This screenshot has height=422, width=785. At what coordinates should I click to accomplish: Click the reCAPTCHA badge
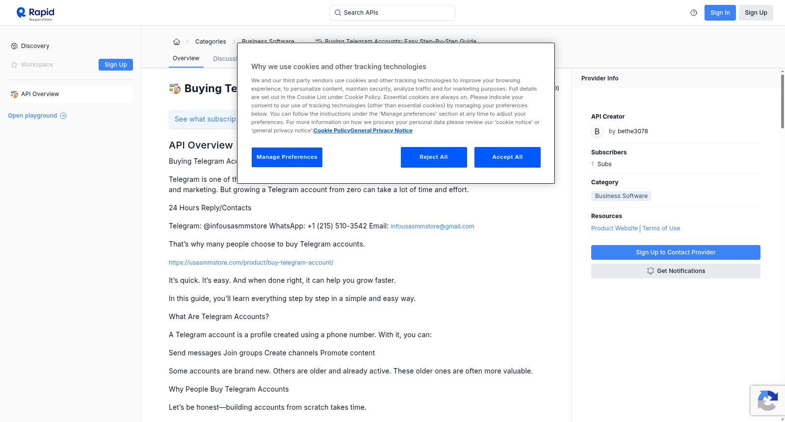tap(767, 401)
